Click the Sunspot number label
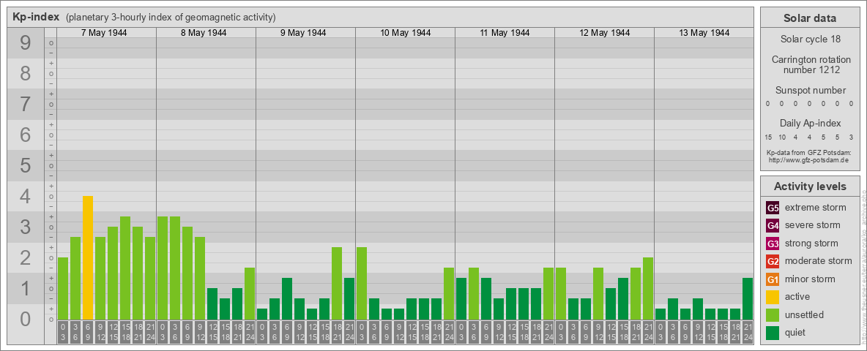The width and height of the screenshot is (867, 351). [810, 91]
